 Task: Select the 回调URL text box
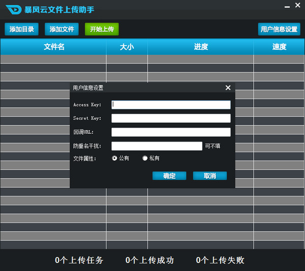[x=171, y=132]
